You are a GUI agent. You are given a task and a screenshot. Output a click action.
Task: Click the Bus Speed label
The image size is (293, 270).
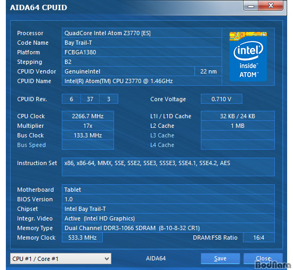(31, 145)
